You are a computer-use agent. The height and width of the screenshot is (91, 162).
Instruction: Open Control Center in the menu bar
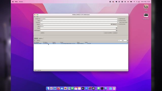[139, 2]
